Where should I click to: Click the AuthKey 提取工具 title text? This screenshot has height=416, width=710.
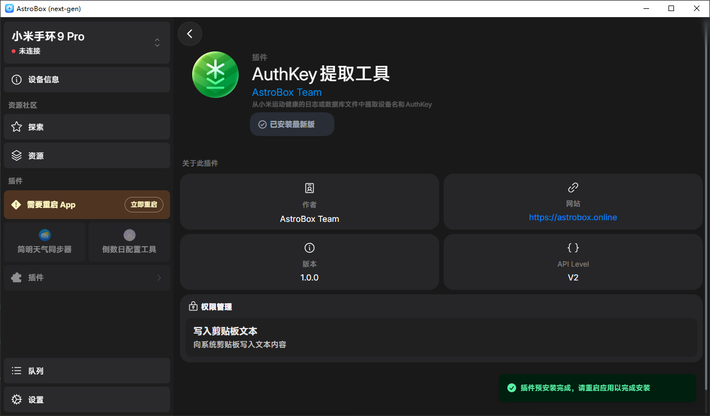pos(321,74)
